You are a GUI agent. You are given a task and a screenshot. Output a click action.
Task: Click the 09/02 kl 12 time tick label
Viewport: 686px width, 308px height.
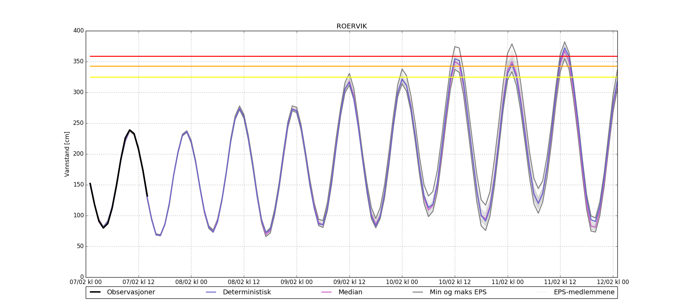point(350,282)
